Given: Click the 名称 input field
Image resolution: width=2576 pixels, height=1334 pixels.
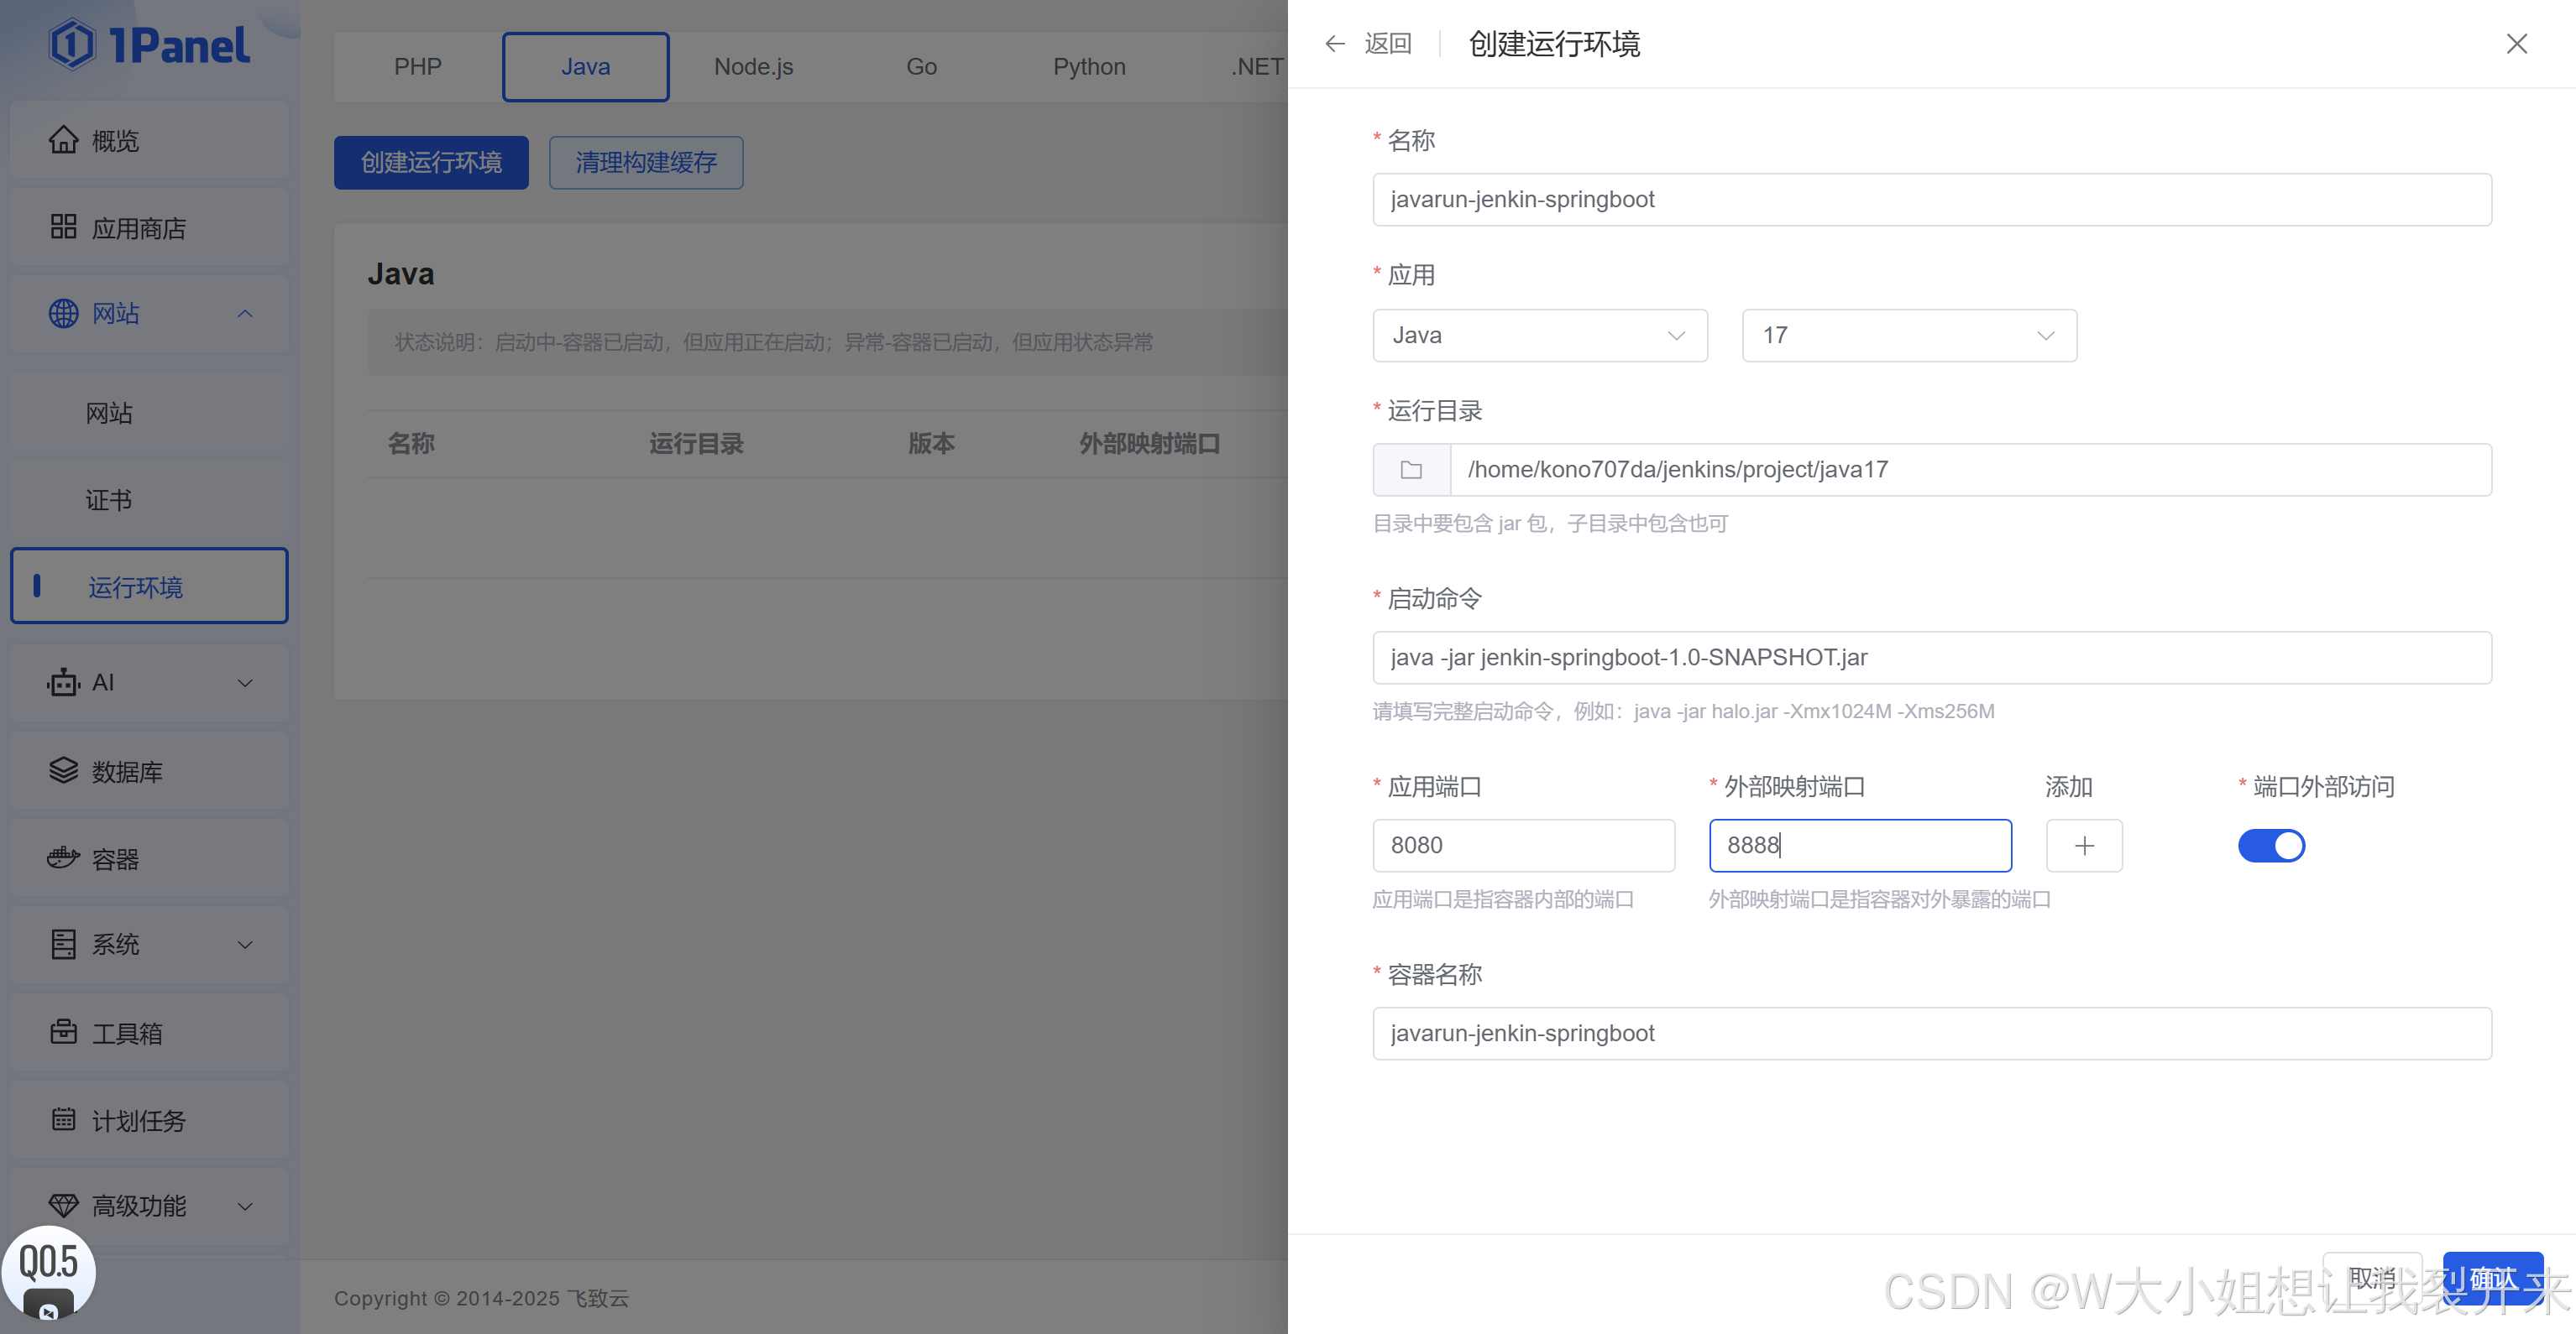Looking at the screenshot, I should coord(1932,199).
